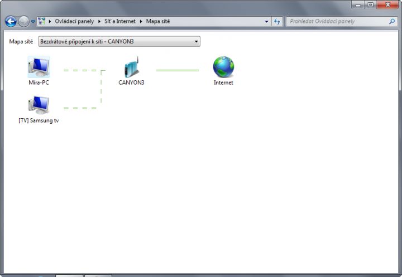The height and width of the screenshot is (277, 402).
Task: Open the CANYON3 router icon
Action: click(132, 67)
